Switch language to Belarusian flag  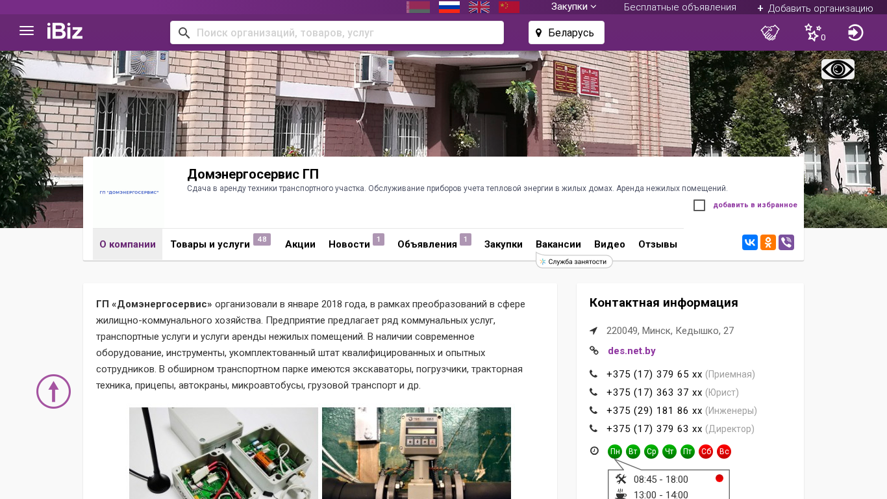[x=418, y=7]
